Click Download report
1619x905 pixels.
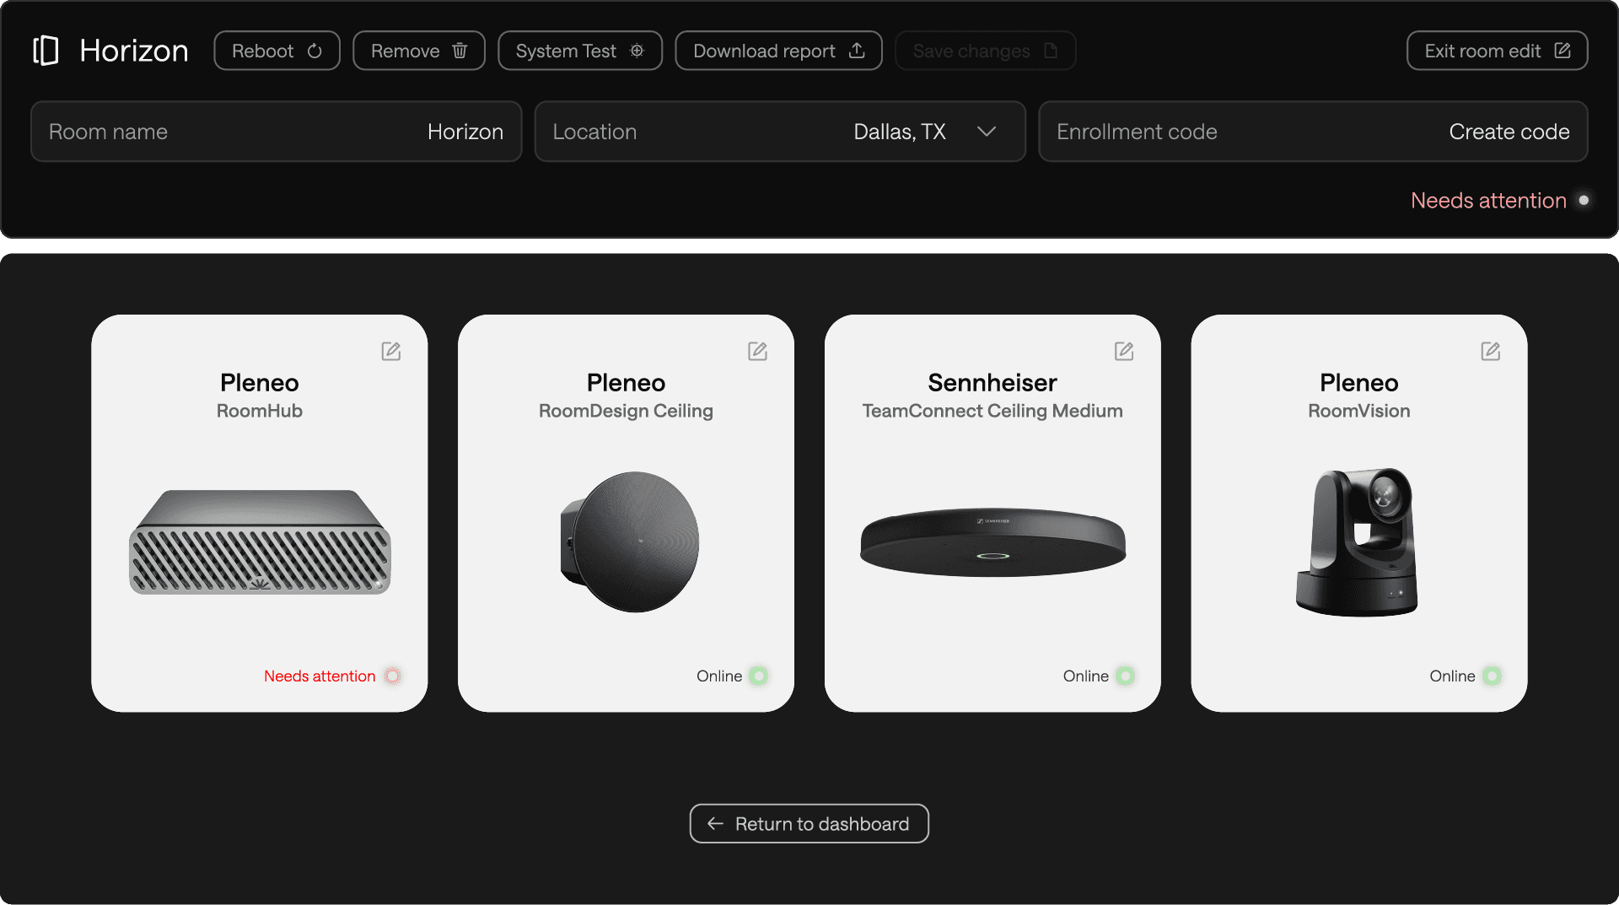(778, 51)
